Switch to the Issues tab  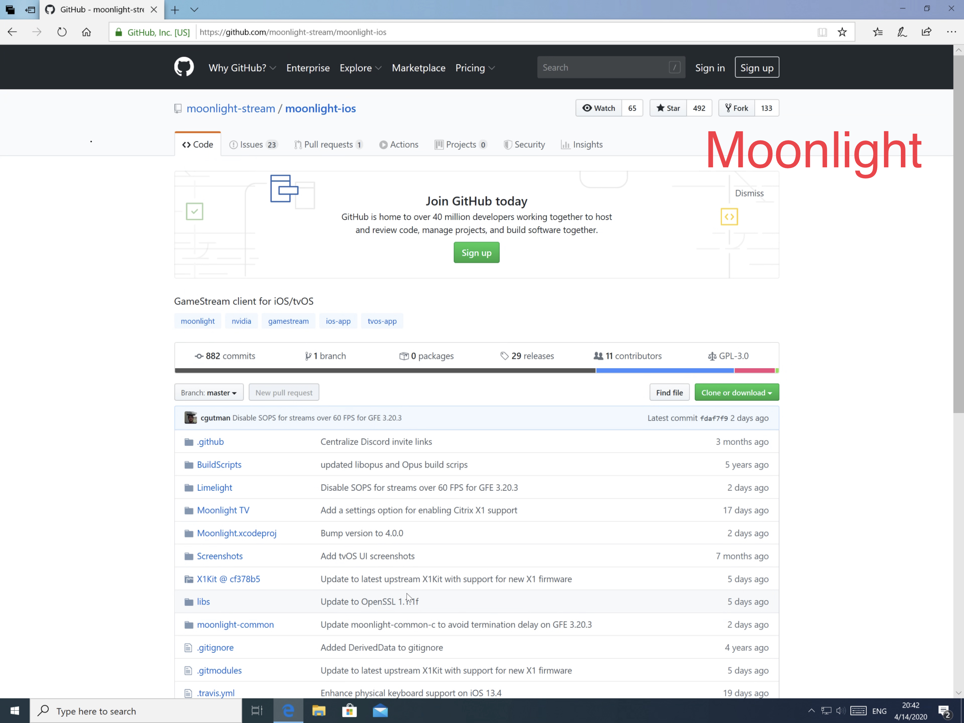(x=253, y=144)
